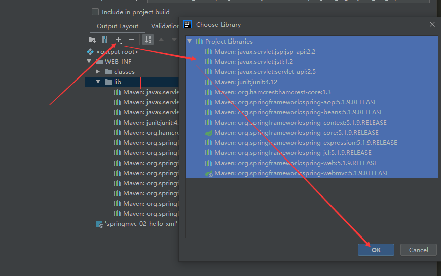Collapse the lib folder node

click(98, 82)
